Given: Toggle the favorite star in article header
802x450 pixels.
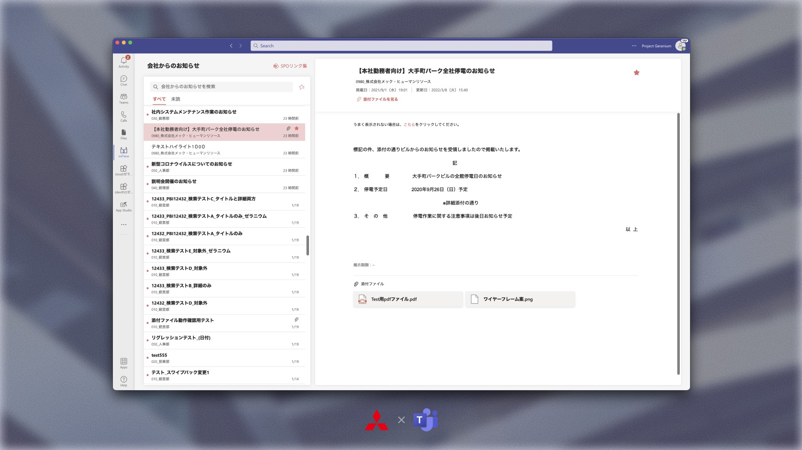Looking at the screenshot, I should pos(637,72).
